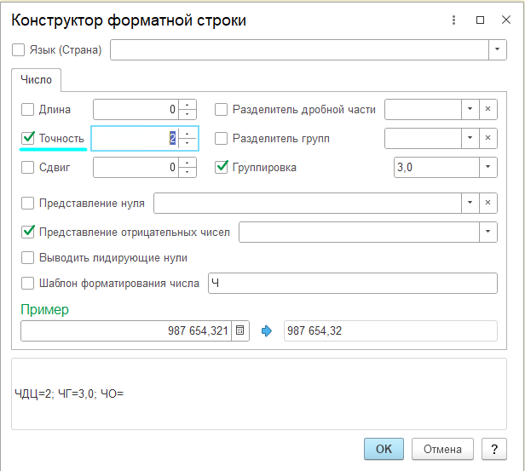Click the Отмена button

(442, 449)
